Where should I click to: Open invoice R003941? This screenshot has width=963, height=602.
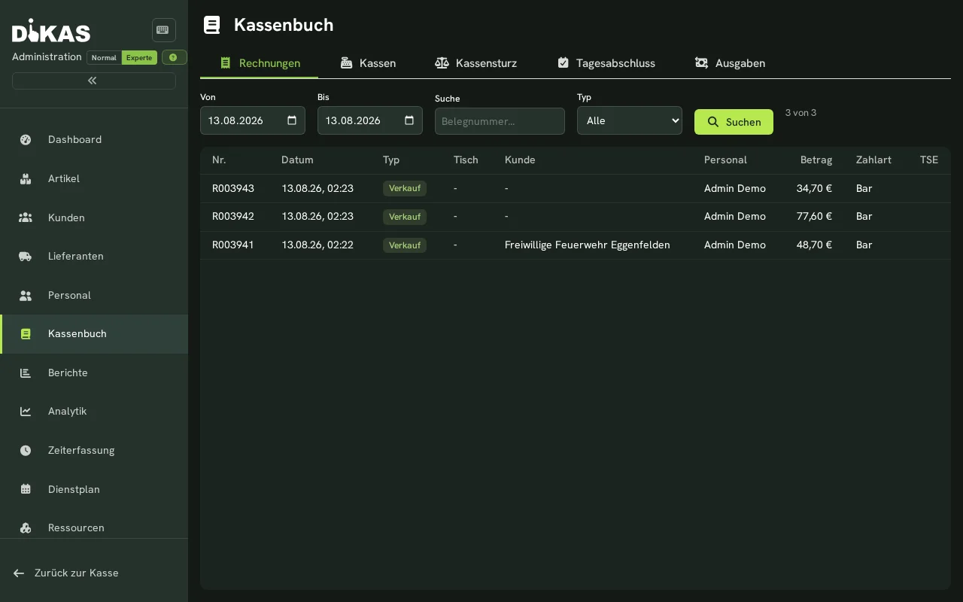point(576,245)
